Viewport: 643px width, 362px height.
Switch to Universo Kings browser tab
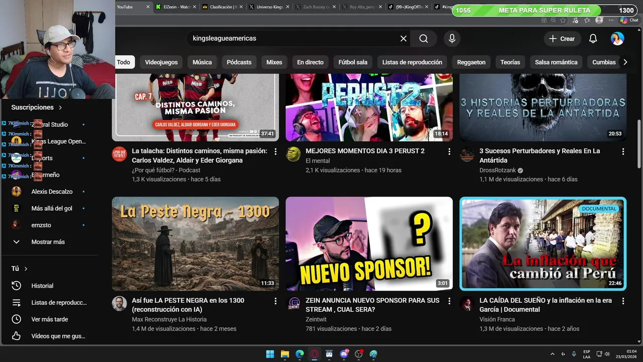coord(270,7)
